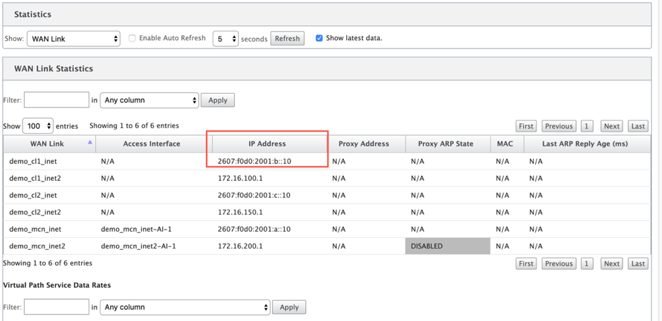662x321 pixels.
Task: Expand the WAN Link Statistics column filter dropdown
Action: [x=149, y=101]
